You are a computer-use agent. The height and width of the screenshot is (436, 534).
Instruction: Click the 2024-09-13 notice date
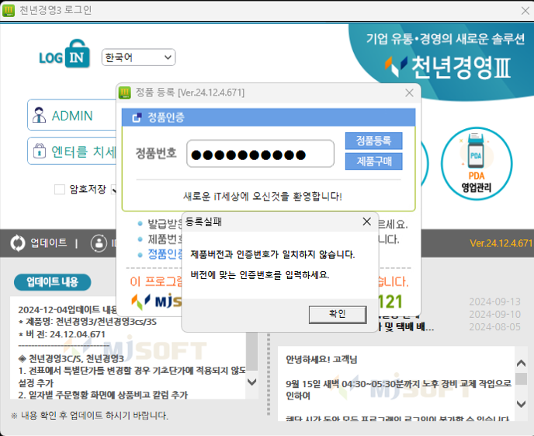[495, 302]
